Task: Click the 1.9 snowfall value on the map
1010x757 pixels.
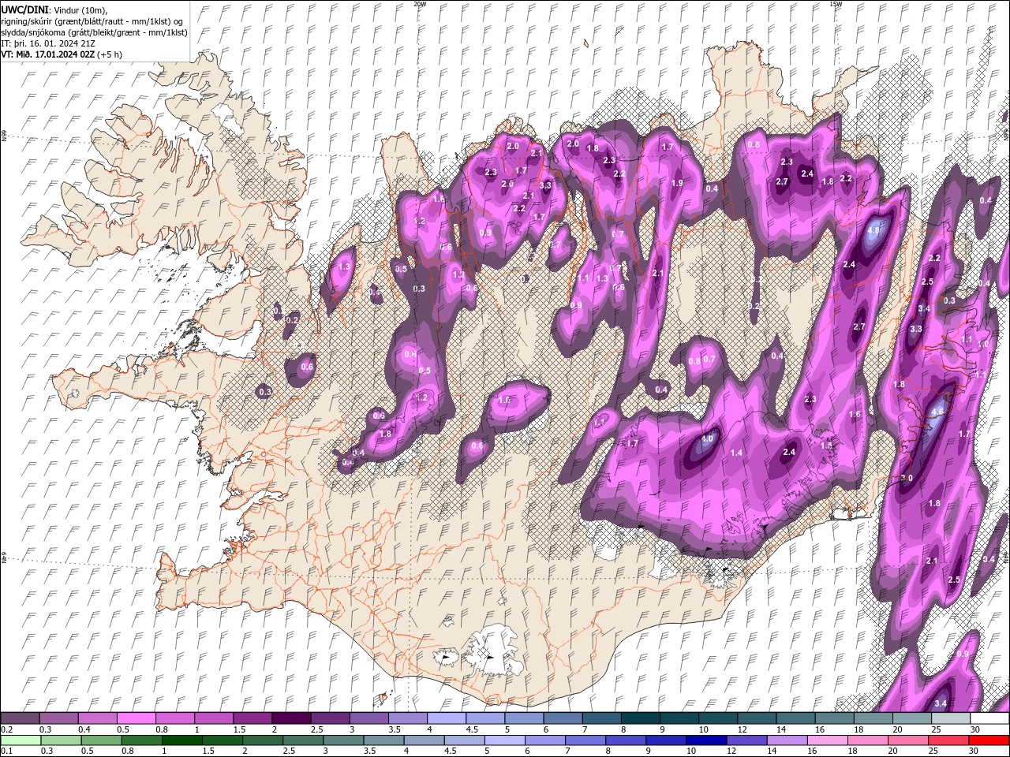Action: (x=676, y=183)
